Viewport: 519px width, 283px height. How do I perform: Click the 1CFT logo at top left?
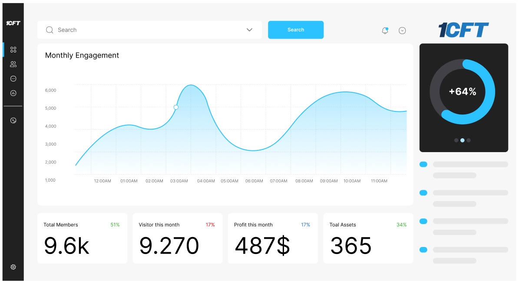[13, 23]
